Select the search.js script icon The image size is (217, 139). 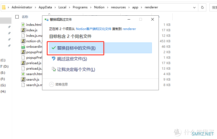click(23, 79)
